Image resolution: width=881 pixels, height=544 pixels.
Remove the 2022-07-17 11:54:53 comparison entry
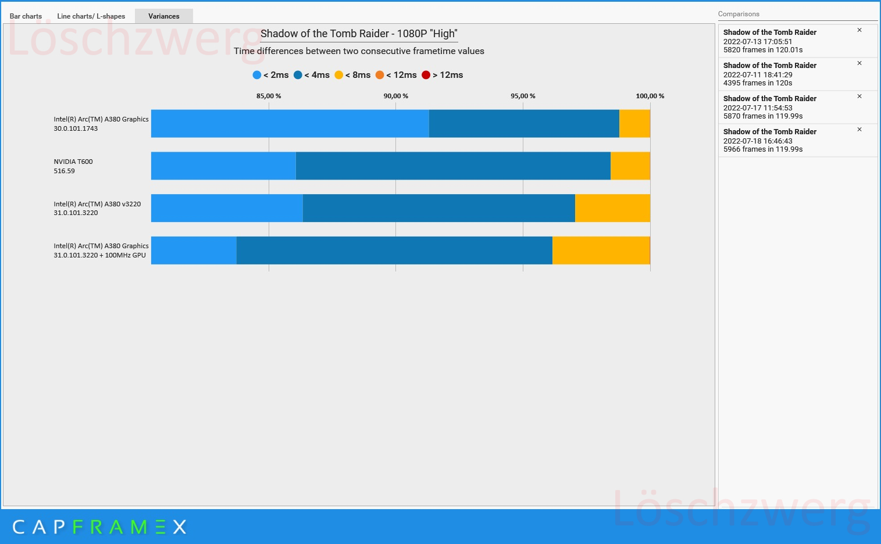859,96
